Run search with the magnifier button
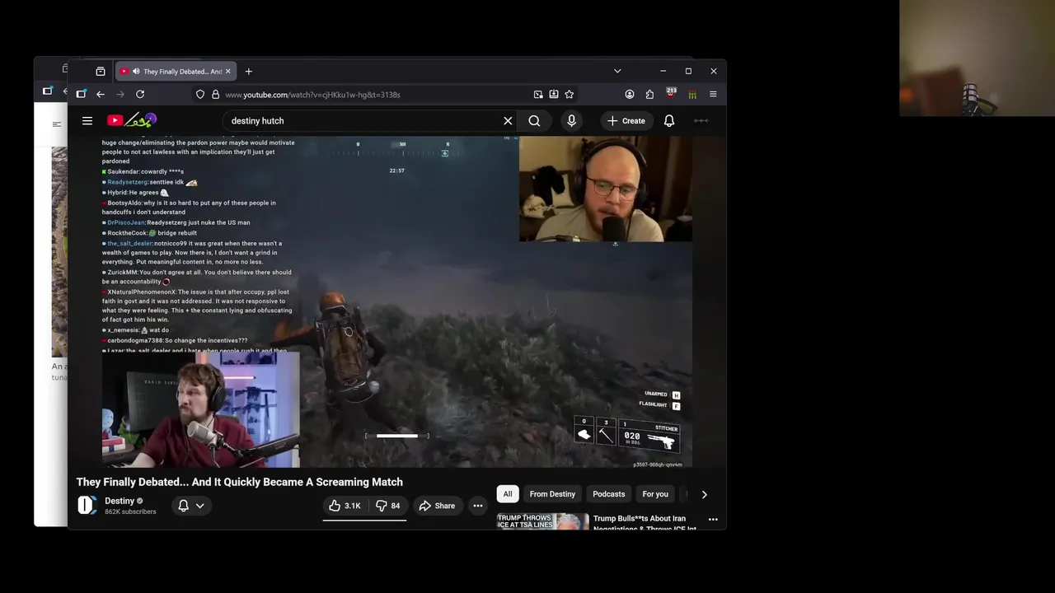1055x593 pixels. pyautogui.click(x=534, y=120)
